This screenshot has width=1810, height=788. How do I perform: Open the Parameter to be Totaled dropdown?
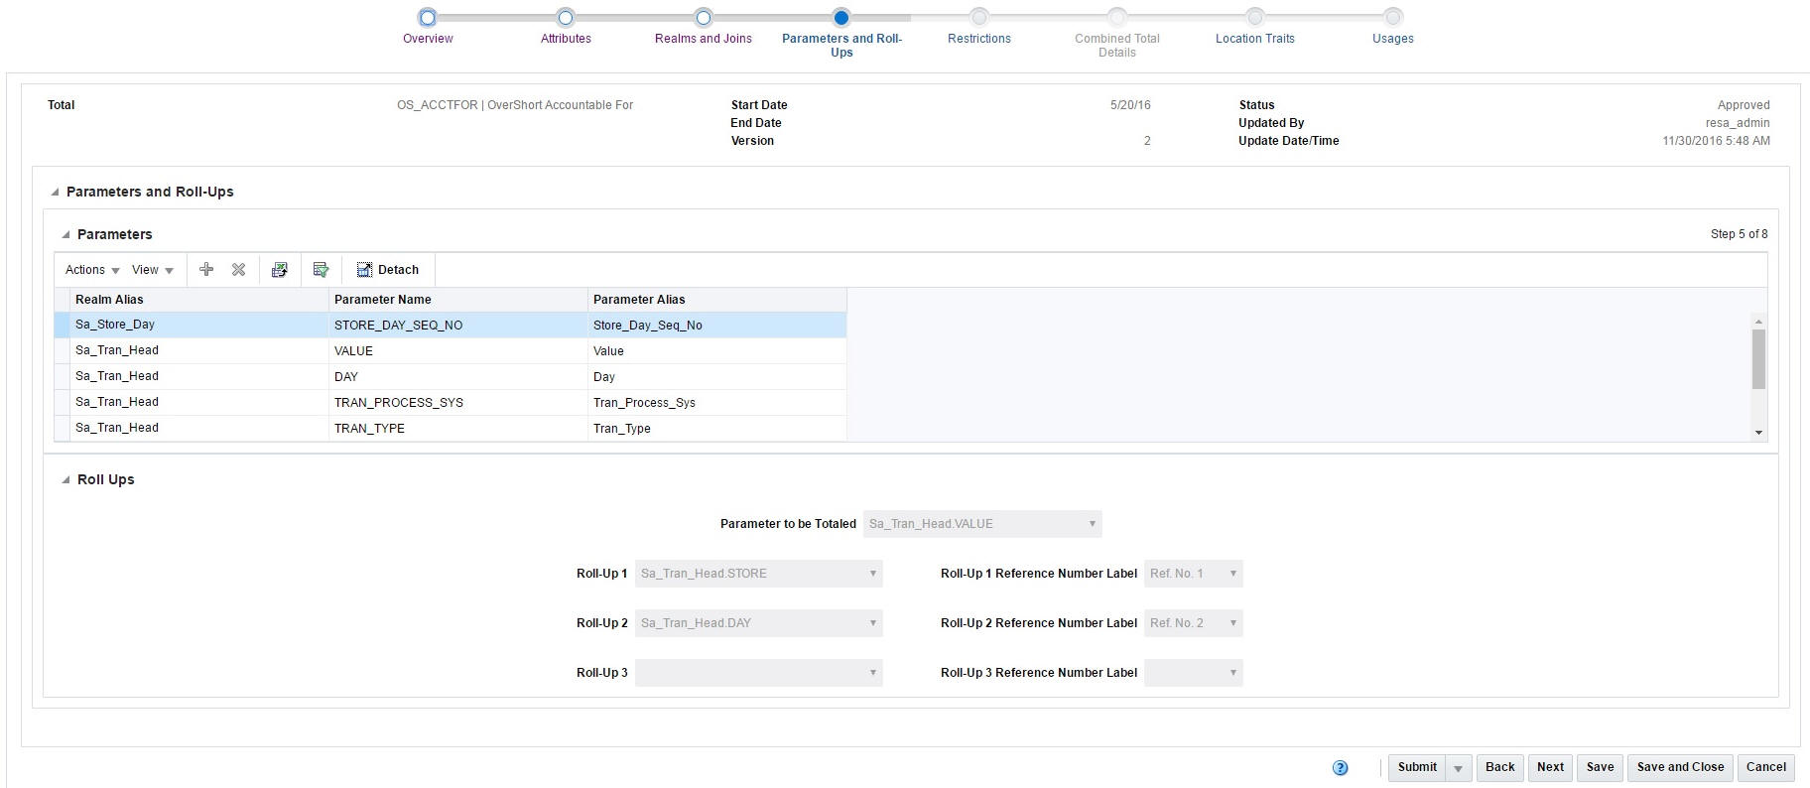click(982, 524)
